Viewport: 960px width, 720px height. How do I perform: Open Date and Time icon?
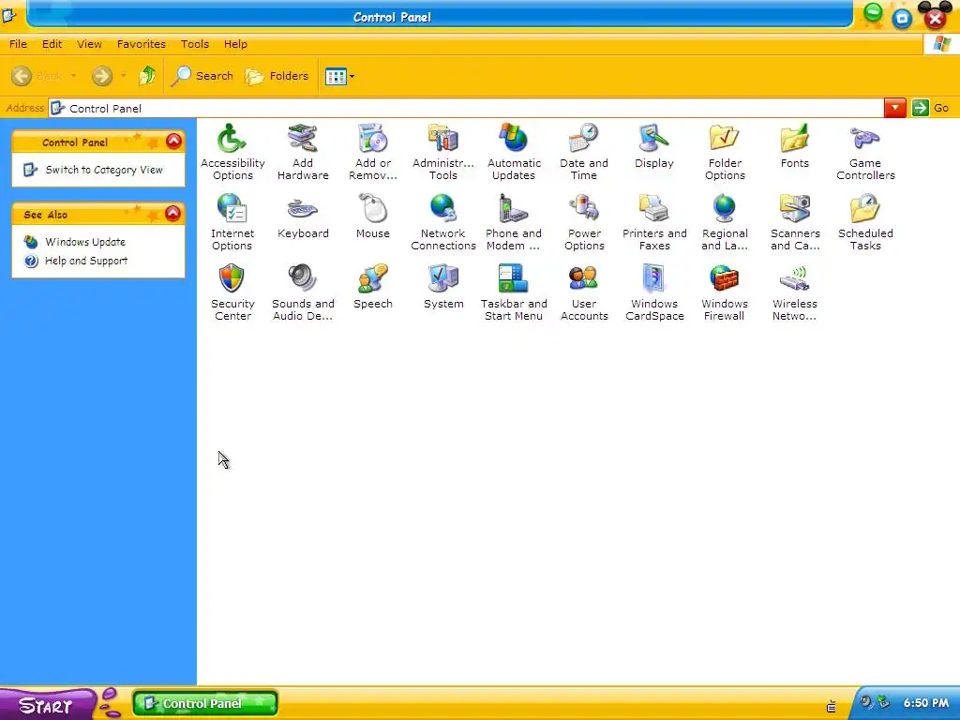click(x=583, y=151)
